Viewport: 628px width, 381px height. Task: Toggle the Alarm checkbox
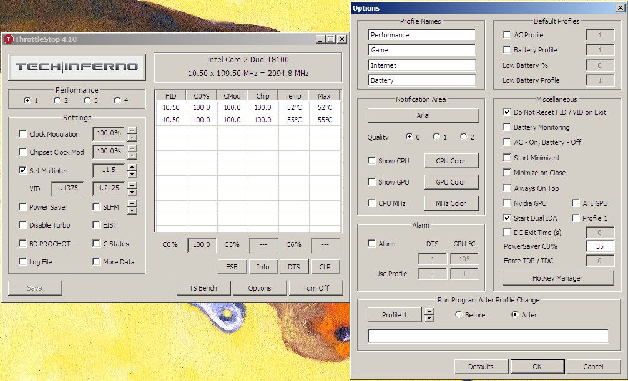[371, 243]
